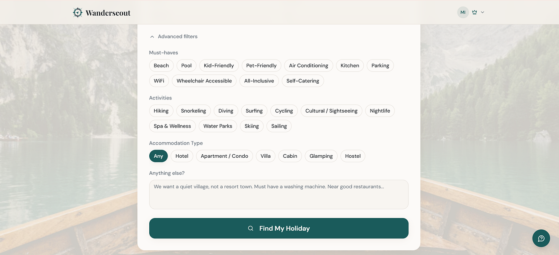The height and width of the screenshot is (255, 559).
Task: Toggle the Parking must-have
Action: coord(380,65)
